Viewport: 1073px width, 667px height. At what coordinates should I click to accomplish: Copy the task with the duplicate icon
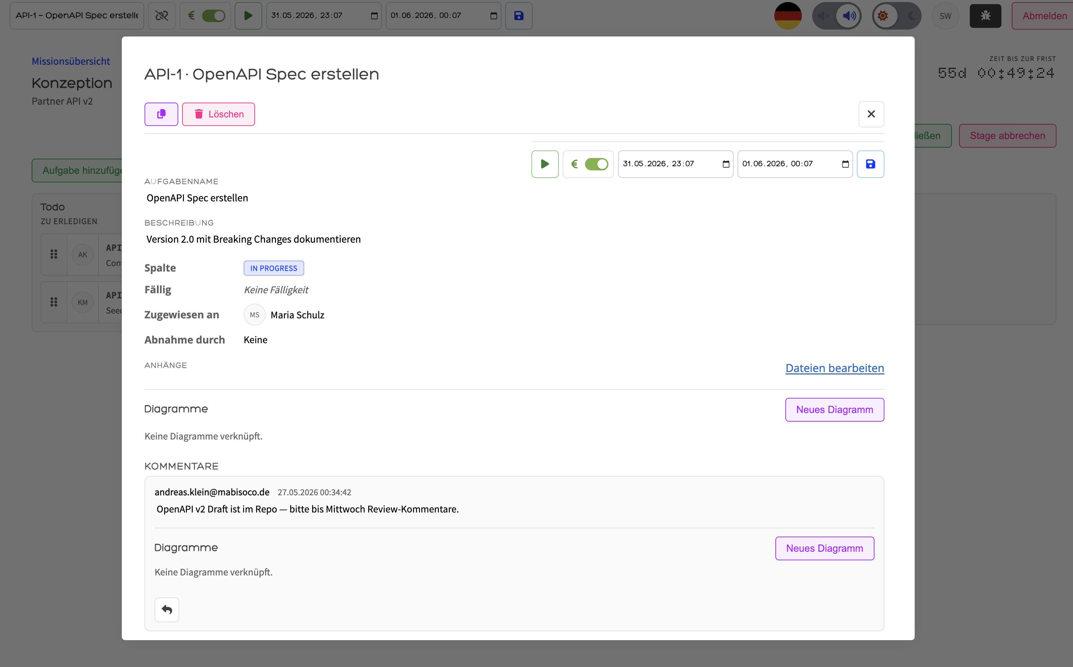pos(161,114)
